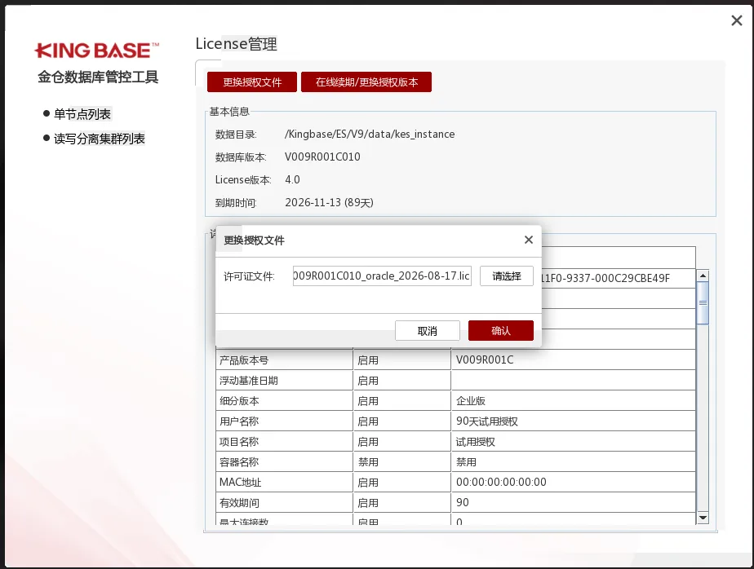Click 启用 status in 用户名称 row
Screen dimensions: 754x569
point(402,421)
